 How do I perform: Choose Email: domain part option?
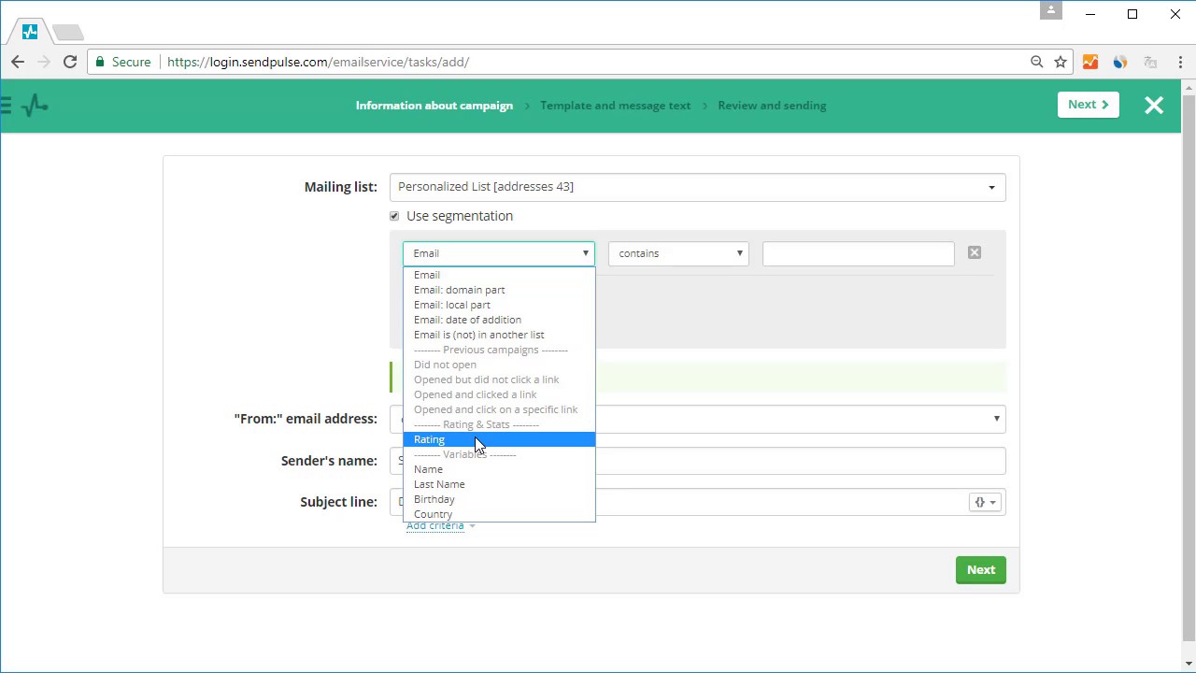(x=499, y=290)
